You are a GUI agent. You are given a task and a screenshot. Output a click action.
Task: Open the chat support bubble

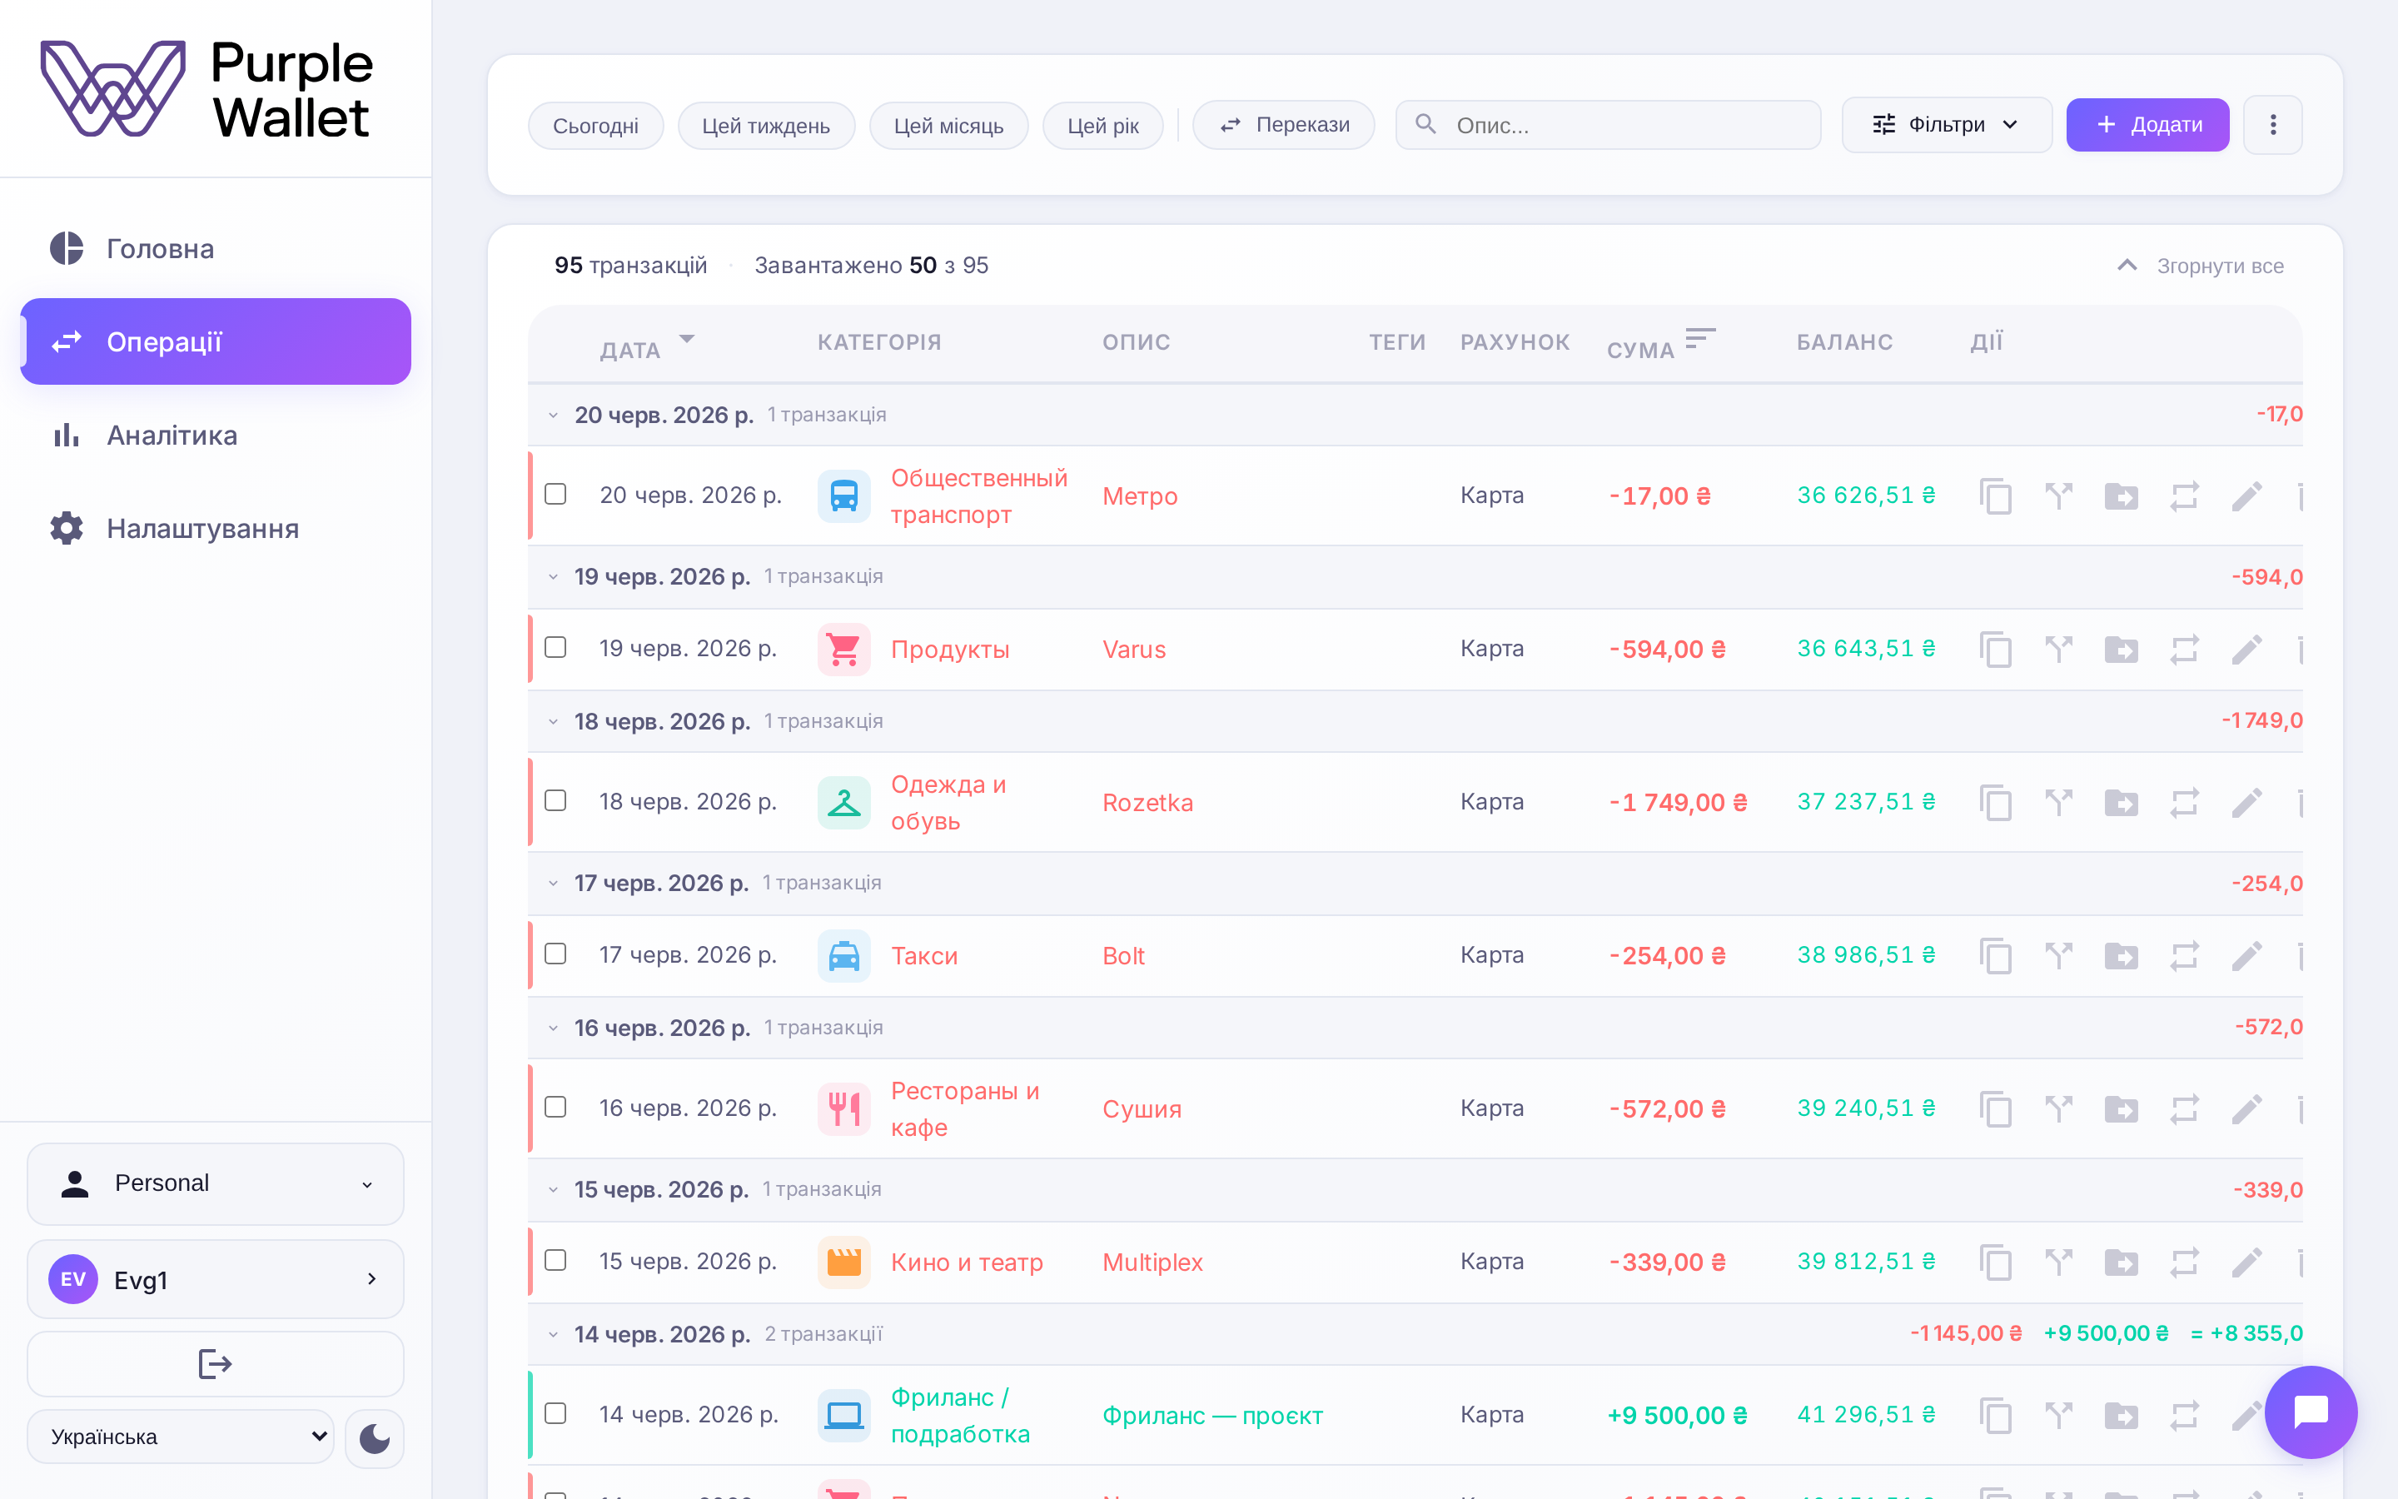click(2310, 1412)
